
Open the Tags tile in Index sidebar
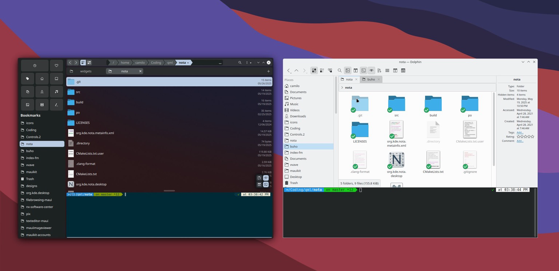[27, 79]
